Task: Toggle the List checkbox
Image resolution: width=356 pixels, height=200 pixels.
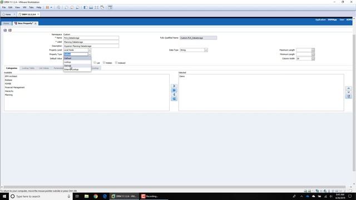Action: coord(95,63)
